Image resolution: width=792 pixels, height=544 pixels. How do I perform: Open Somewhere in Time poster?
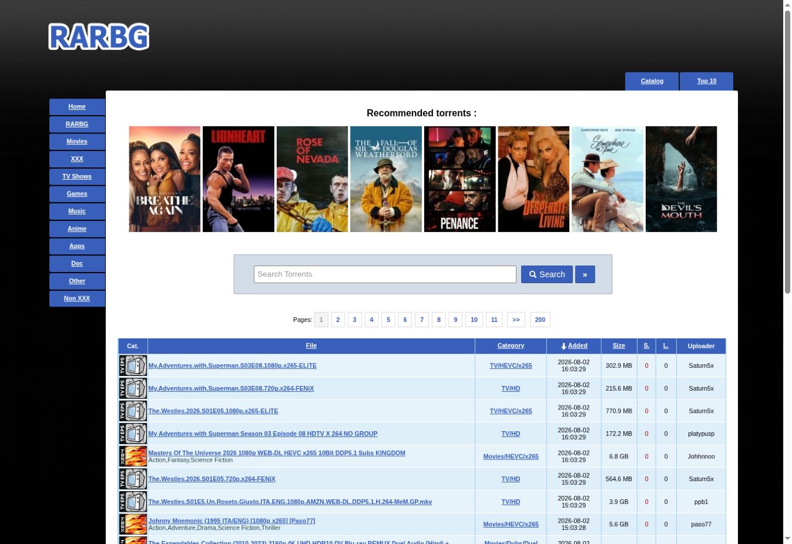click(608, 179)
